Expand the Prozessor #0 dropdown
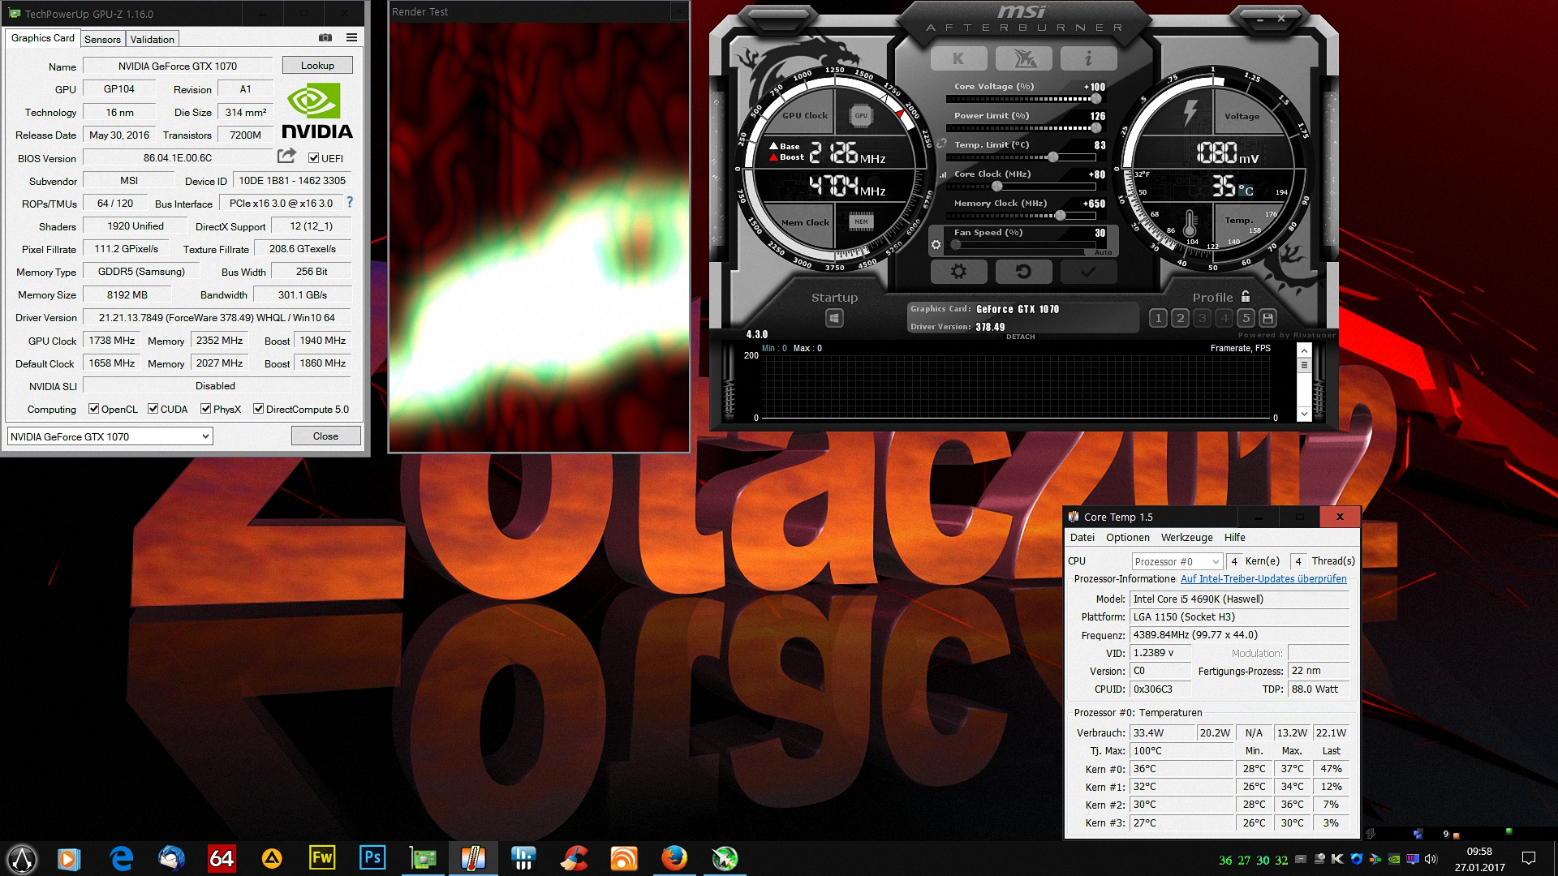This screenshot has width=1558, height=876. (1177, 561)
